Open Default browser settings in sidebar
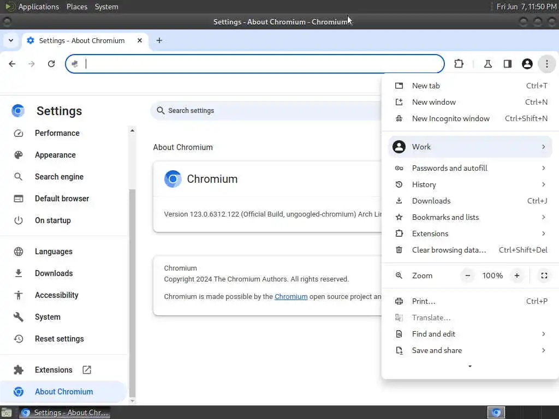Image resolution: width=559 pixels, height=419 pixels. coord(62,199)
